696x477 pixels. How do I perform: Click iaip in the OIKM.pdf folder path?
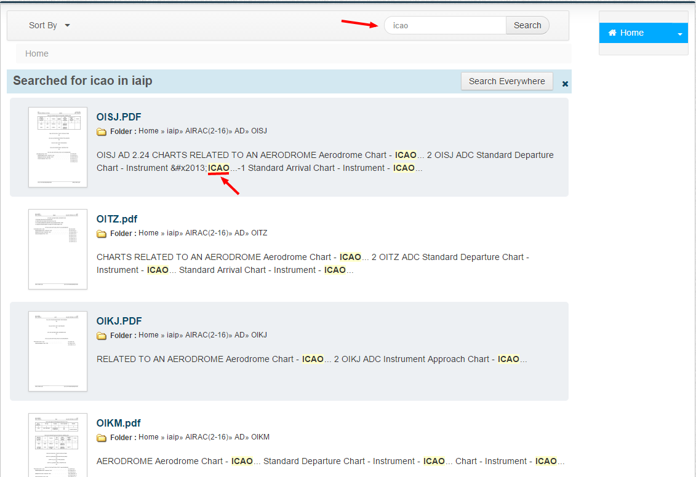(x=173, y=436)
